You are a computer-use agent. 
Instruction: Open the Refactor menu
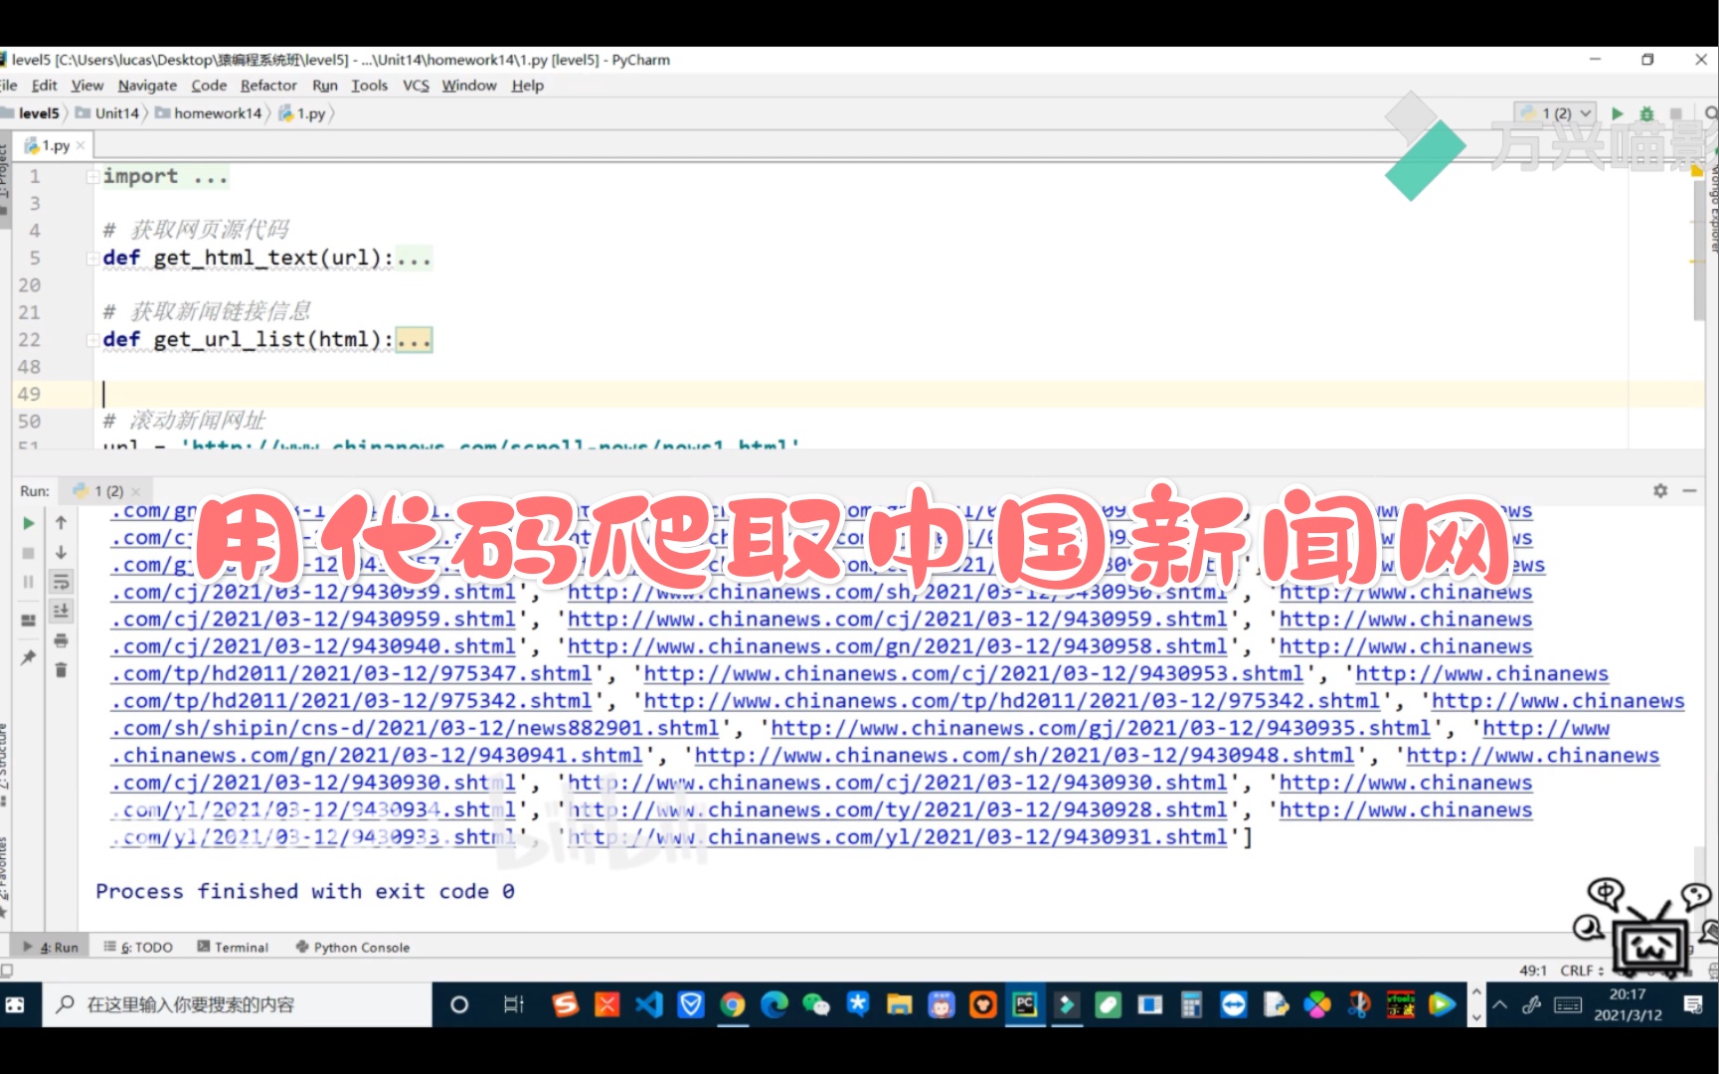pos(268,86)
